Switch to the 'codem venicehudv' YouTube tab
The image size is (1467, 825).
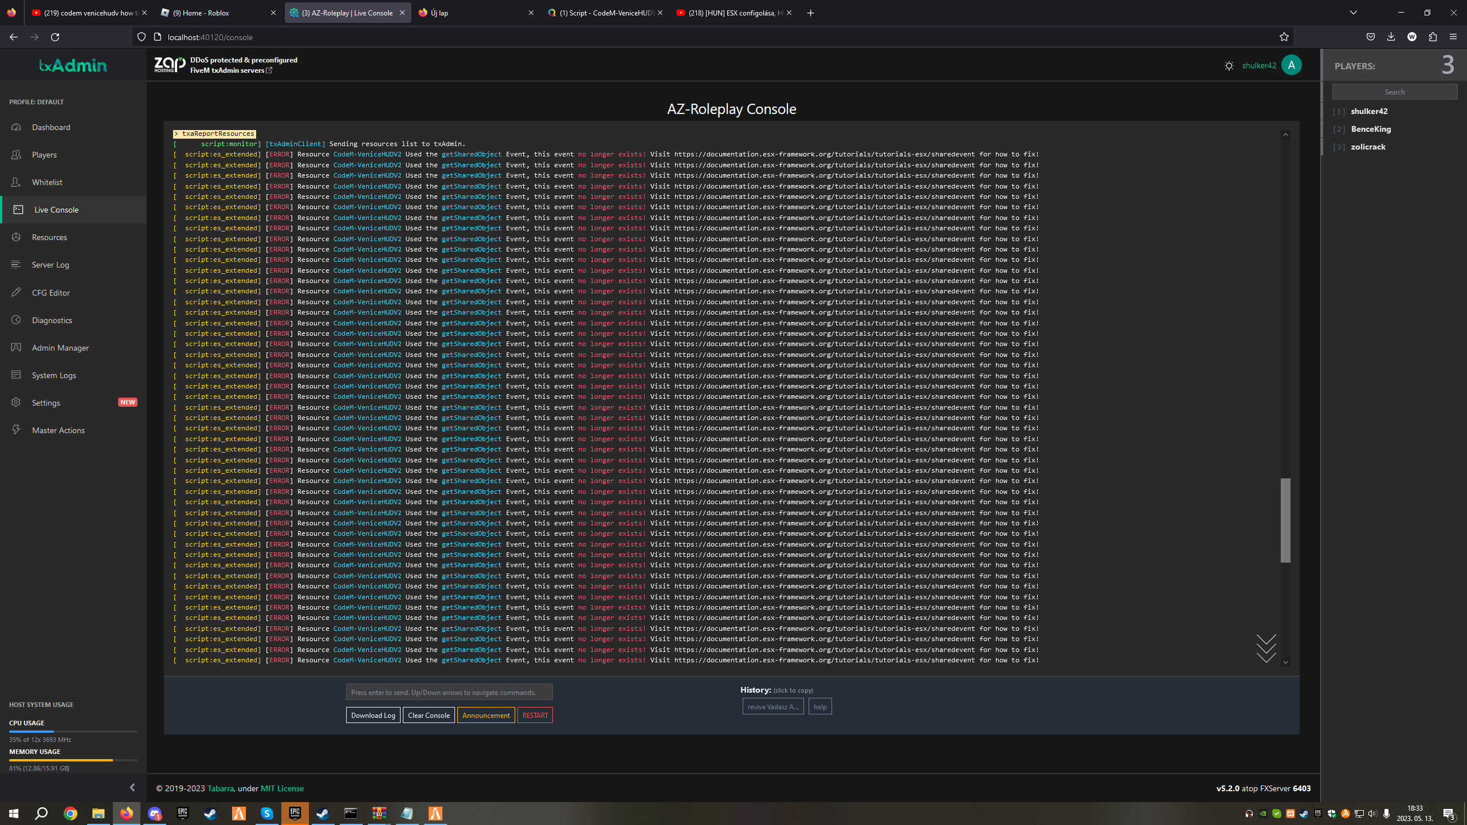89,13
